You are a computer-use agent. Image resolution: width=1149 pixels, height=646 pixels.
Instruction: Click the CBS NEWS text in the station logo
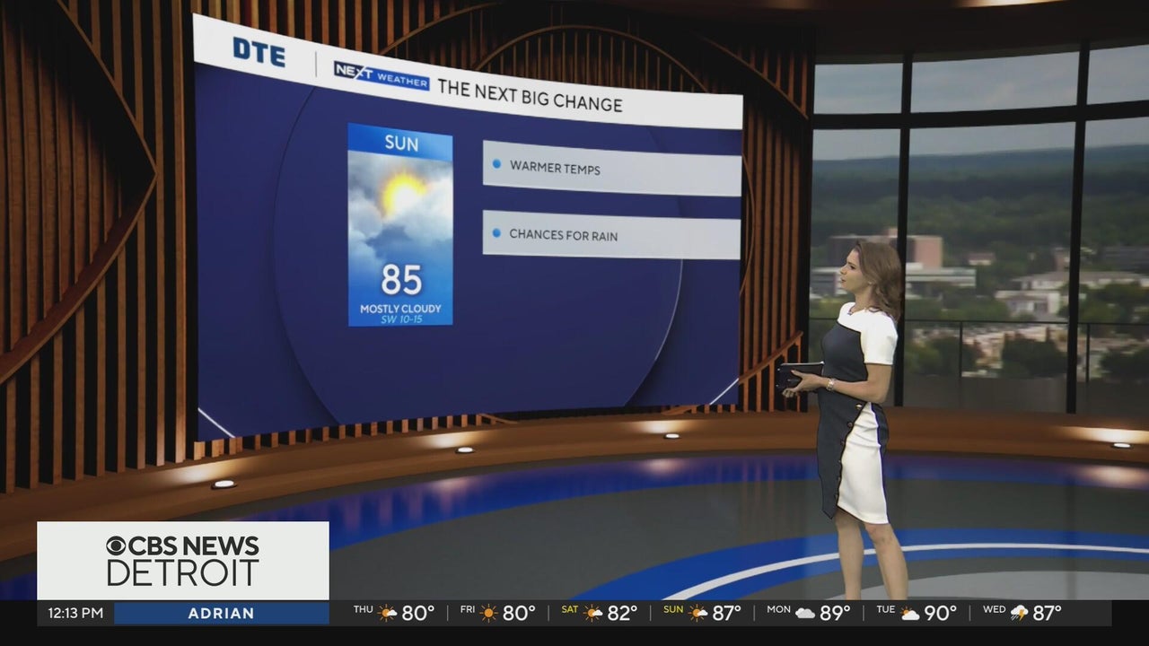[195, 546]
